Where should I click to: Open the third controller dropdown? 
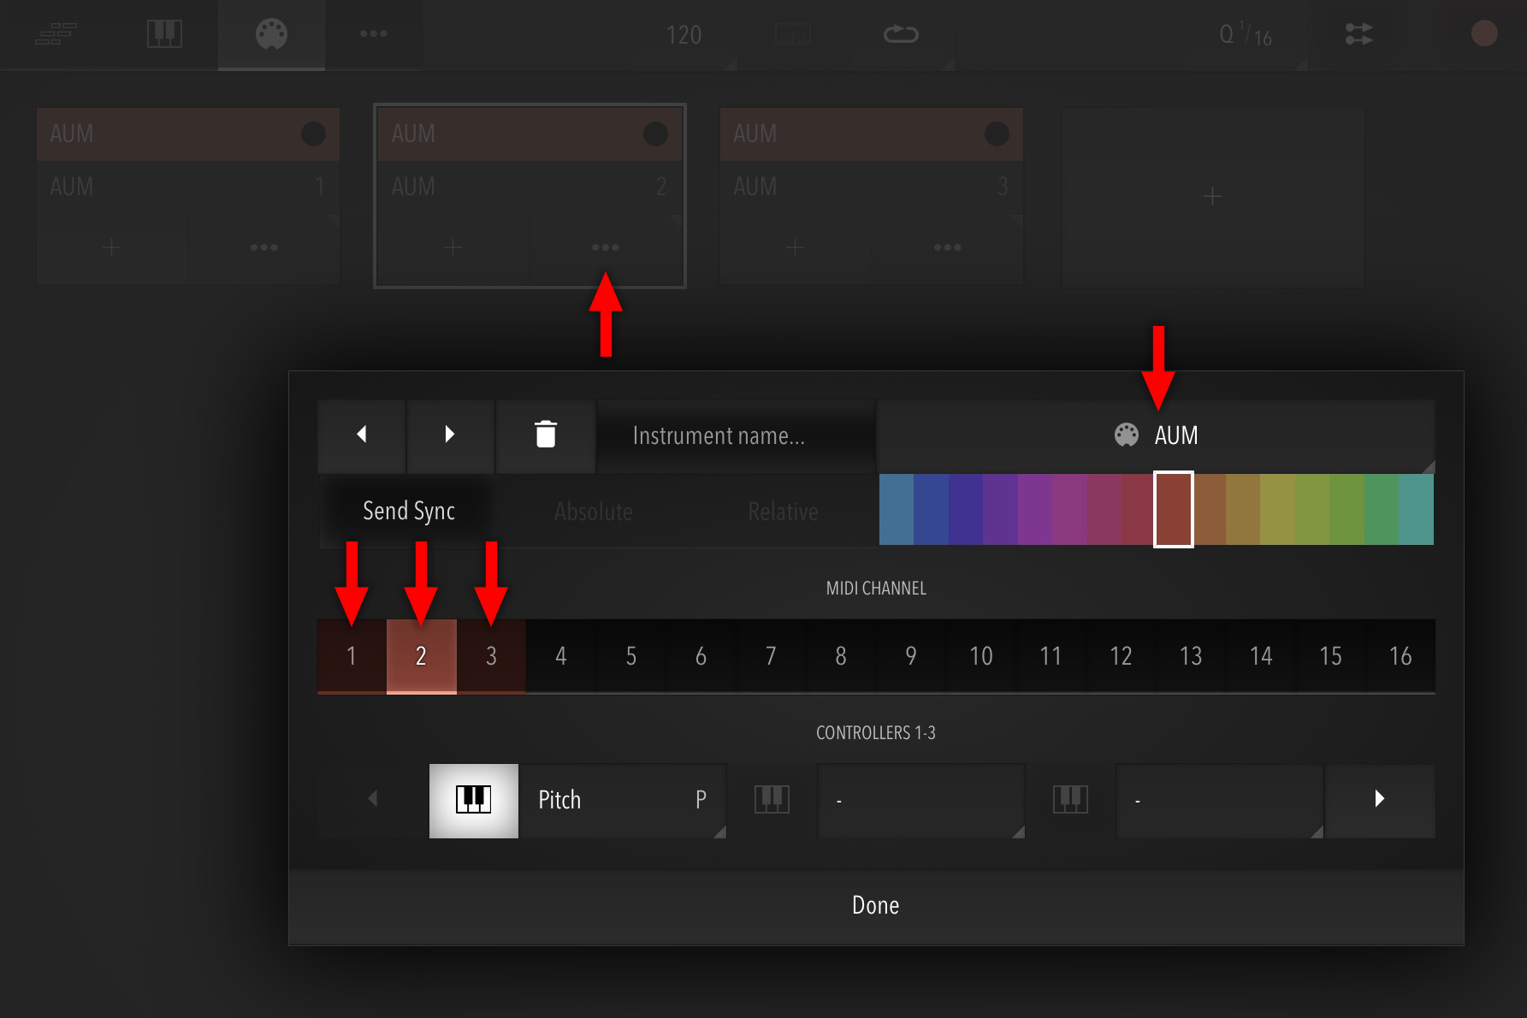[1220, 800]
